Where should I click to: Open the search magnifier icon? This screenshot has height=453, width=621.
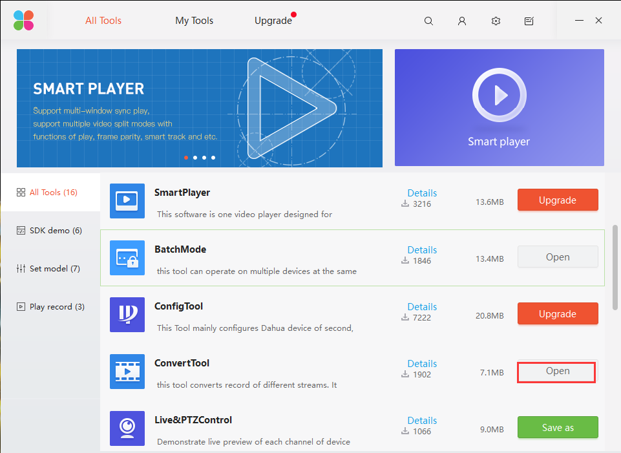[x=428, y=21]
